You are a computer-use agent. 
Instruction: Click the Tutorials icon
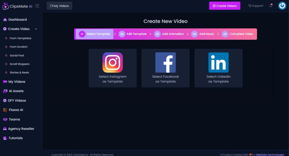[x=5, y=138]
